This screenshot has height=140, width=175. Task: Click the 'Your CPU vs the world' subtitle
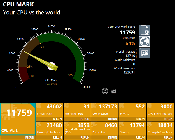click(x=32, y=12)
